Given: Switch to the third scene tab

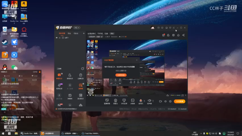Looking at the screenshot, I should [76, 34].
